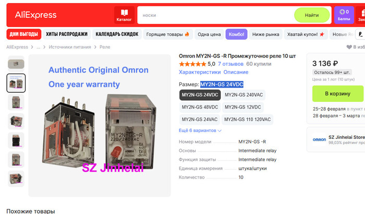Image resolution: width=365 pixels, height=214 pixels.
Task: Show the first relay thumbnail image
Action: (x=16, y=64)
